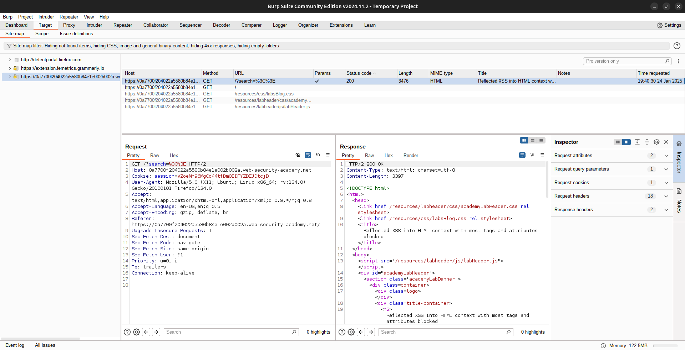
Task: Click site map tree horizontal scrollbar
Action: click(40, 339)
